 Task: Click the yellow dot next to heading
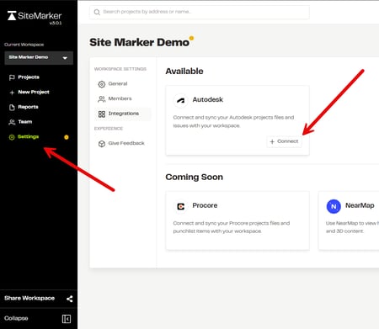(x=191, y=38)
